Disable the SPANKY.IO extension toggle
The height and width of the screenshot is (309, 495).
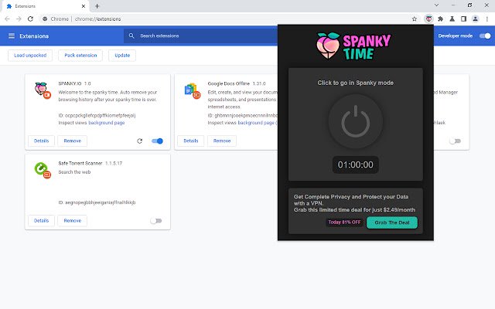(157, 141)
